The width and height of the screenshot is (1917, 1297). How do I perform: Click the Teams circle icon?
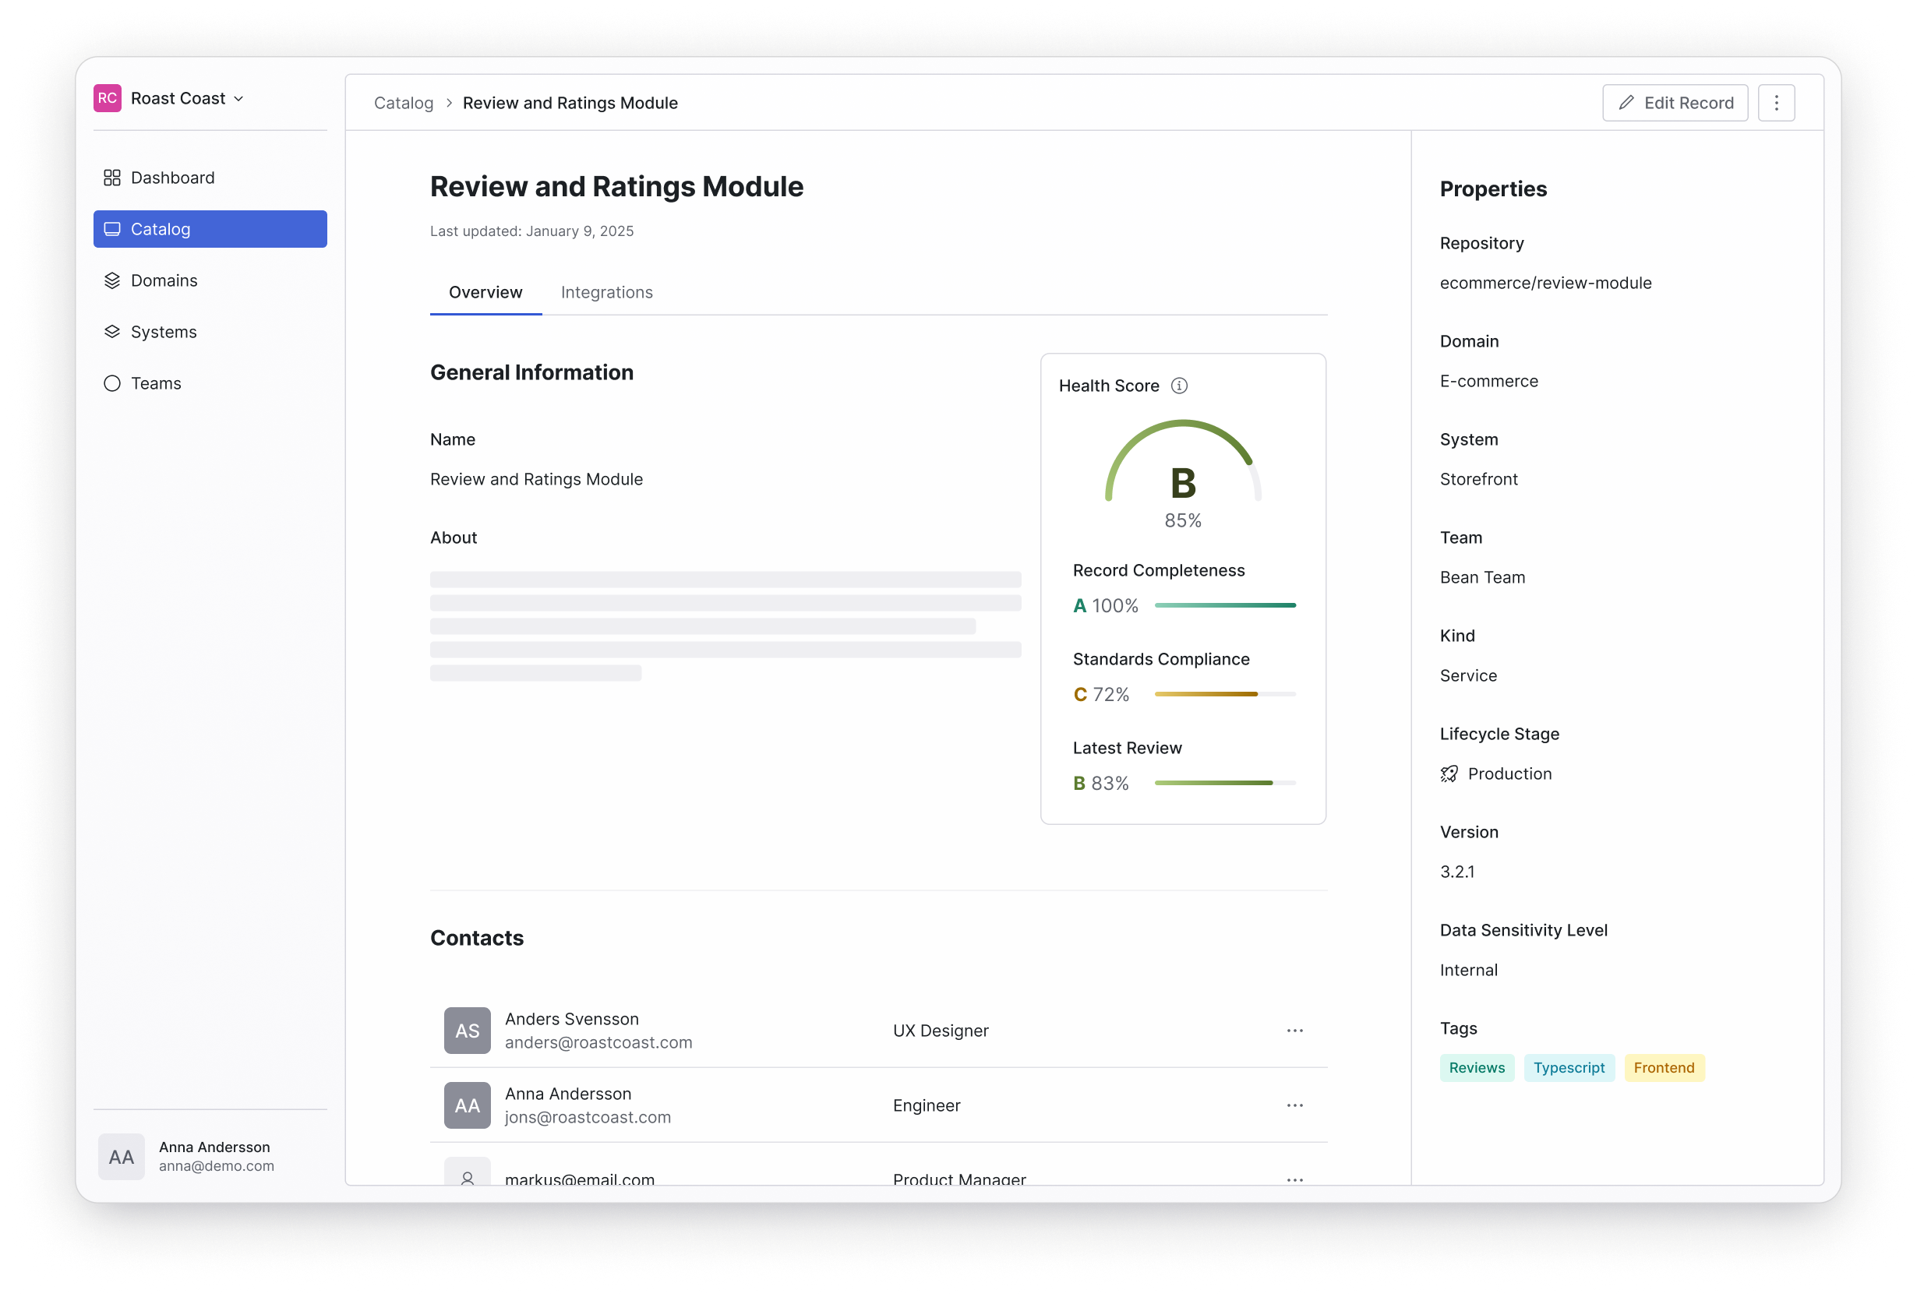[112, 383]
